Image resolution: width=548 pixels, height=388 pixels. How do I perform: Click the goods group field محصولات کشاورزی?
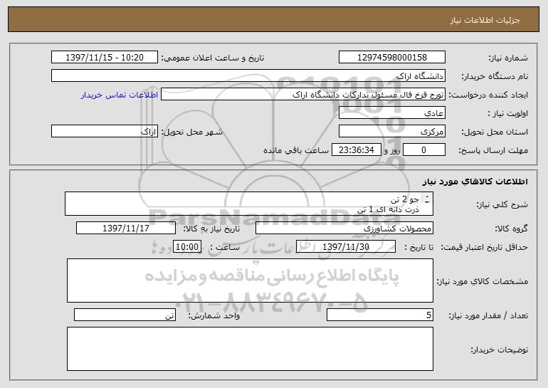(344, 229)
